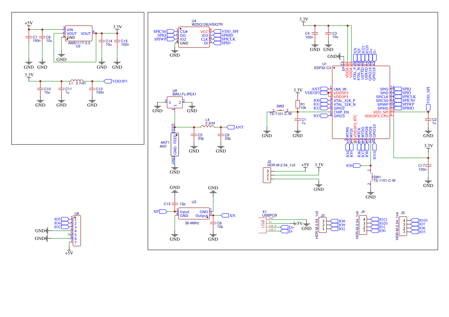
Task: Click the R1 10k resistor
Action: [x=298, y=104]
